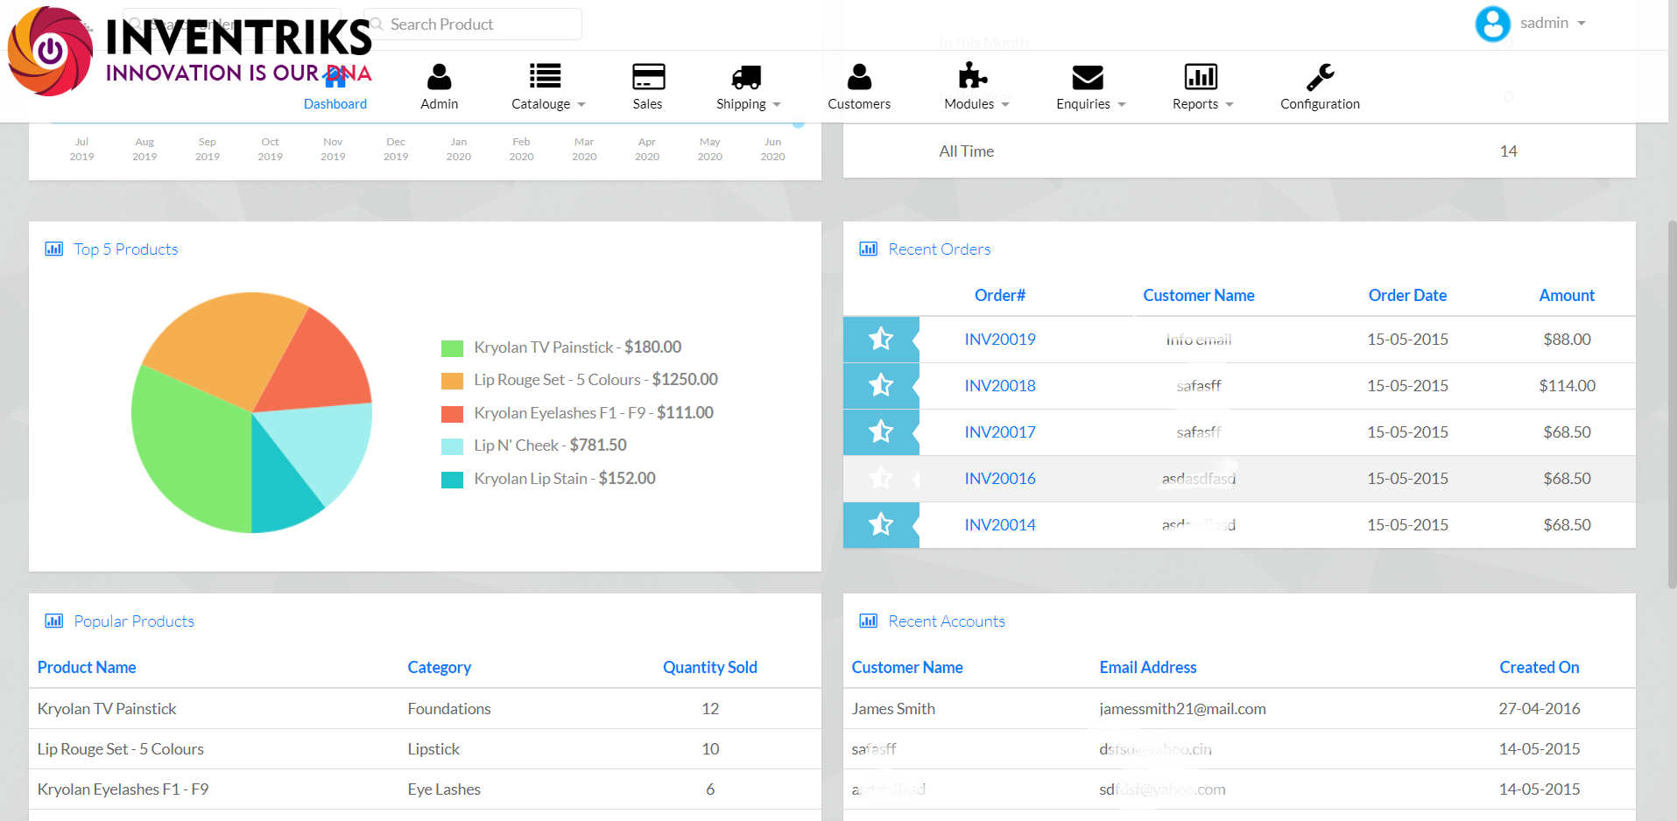Sort by the Order# column header
1677x821 pixels.
coord(1000,295)
